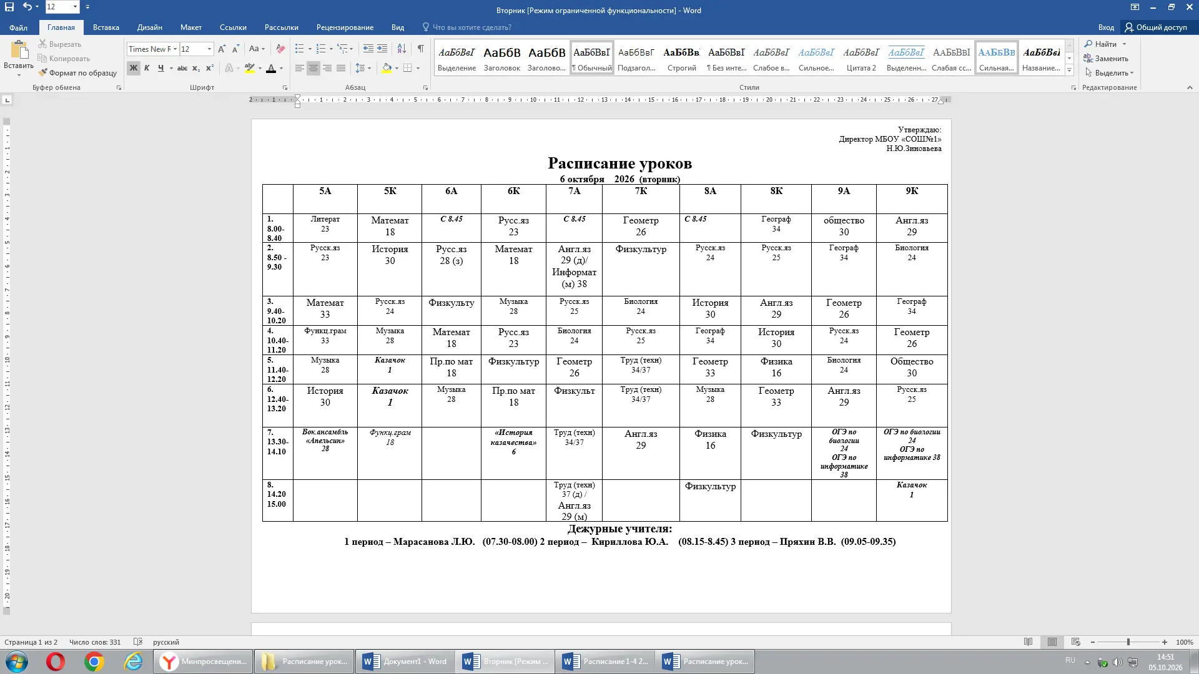
Task: Clear all formatting with the eraser icon
Action: (x=280, y=49)
